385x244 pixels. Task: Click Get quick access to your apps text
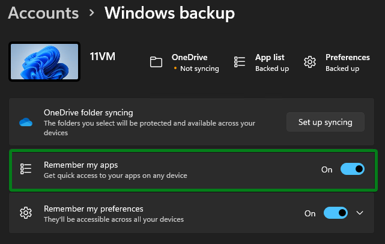point(115,175)
